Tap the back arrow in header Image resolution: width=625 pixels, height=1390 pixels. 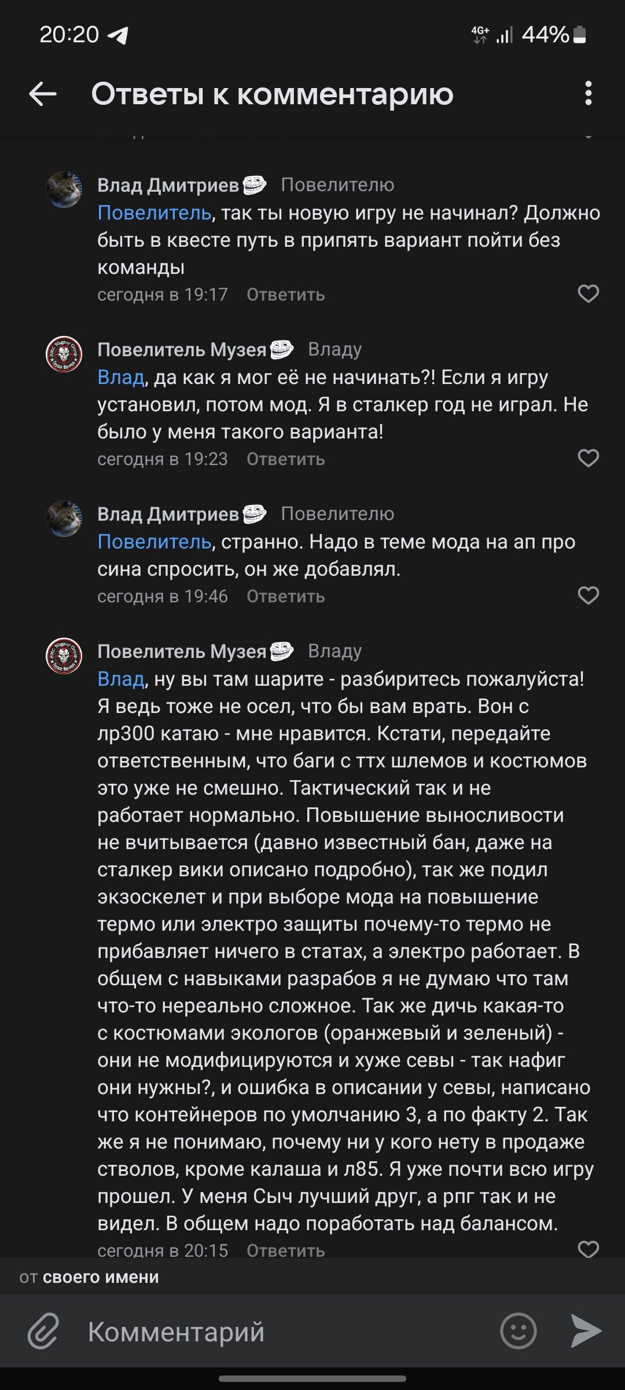[43, 94]
